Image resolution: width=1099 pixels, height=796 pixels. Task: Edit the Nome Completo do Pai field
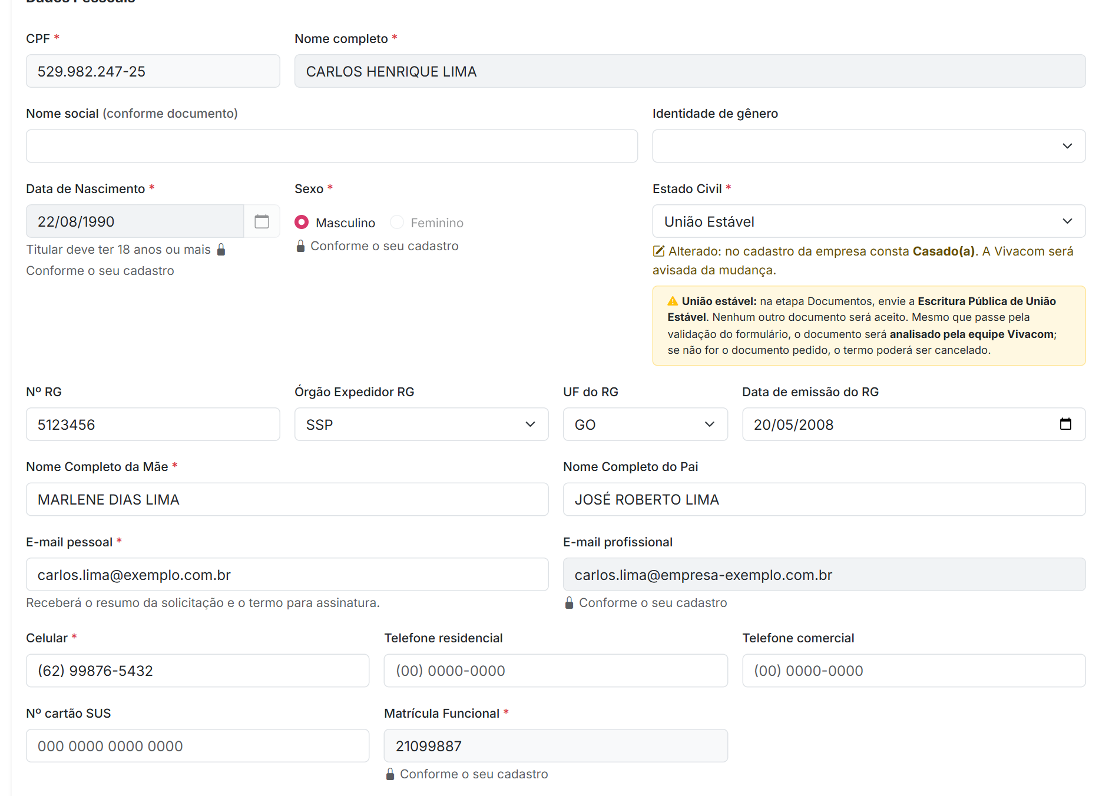824,499
